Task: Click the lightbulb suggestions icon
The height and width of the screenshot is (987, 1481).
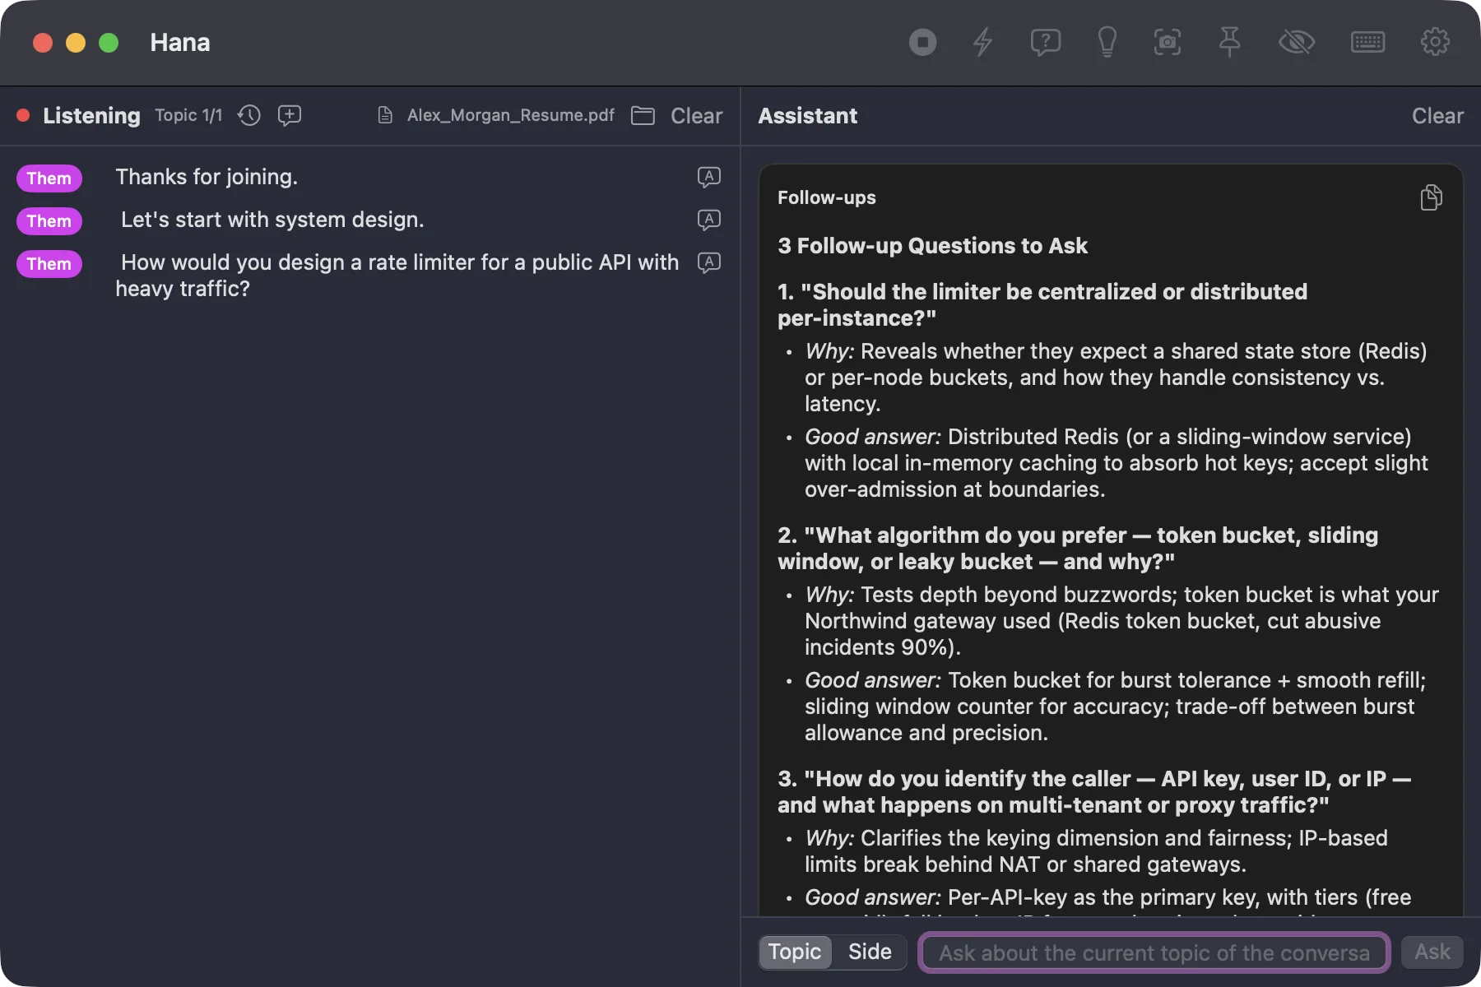Action: coord(1107,42)
